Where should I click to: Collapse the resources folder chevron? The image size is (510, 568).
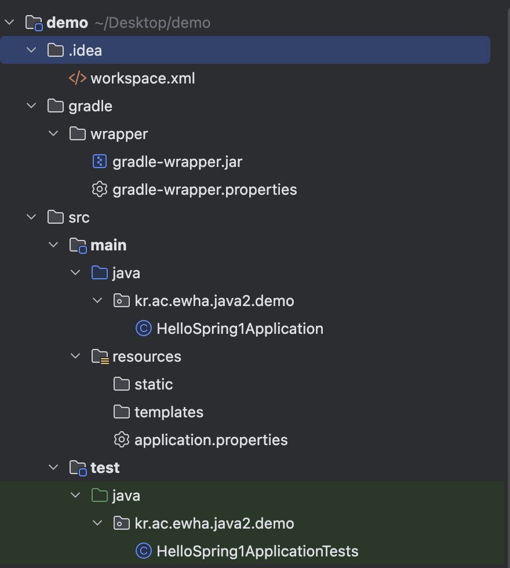point(76,356)
